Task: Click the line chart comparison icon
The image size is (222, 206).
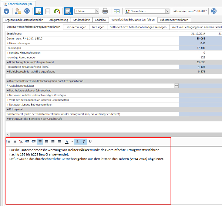Action: tap(117, 11)
